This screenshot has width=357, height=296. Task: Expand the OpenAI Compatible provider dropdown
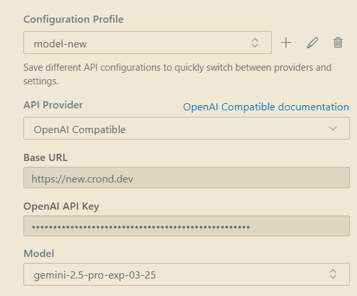click(187, 129)
